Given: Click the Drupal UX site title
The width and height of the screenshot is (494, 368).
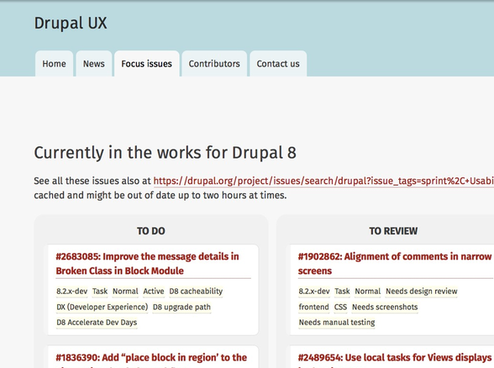Looking at the screenshot, I should click(71, 23).
